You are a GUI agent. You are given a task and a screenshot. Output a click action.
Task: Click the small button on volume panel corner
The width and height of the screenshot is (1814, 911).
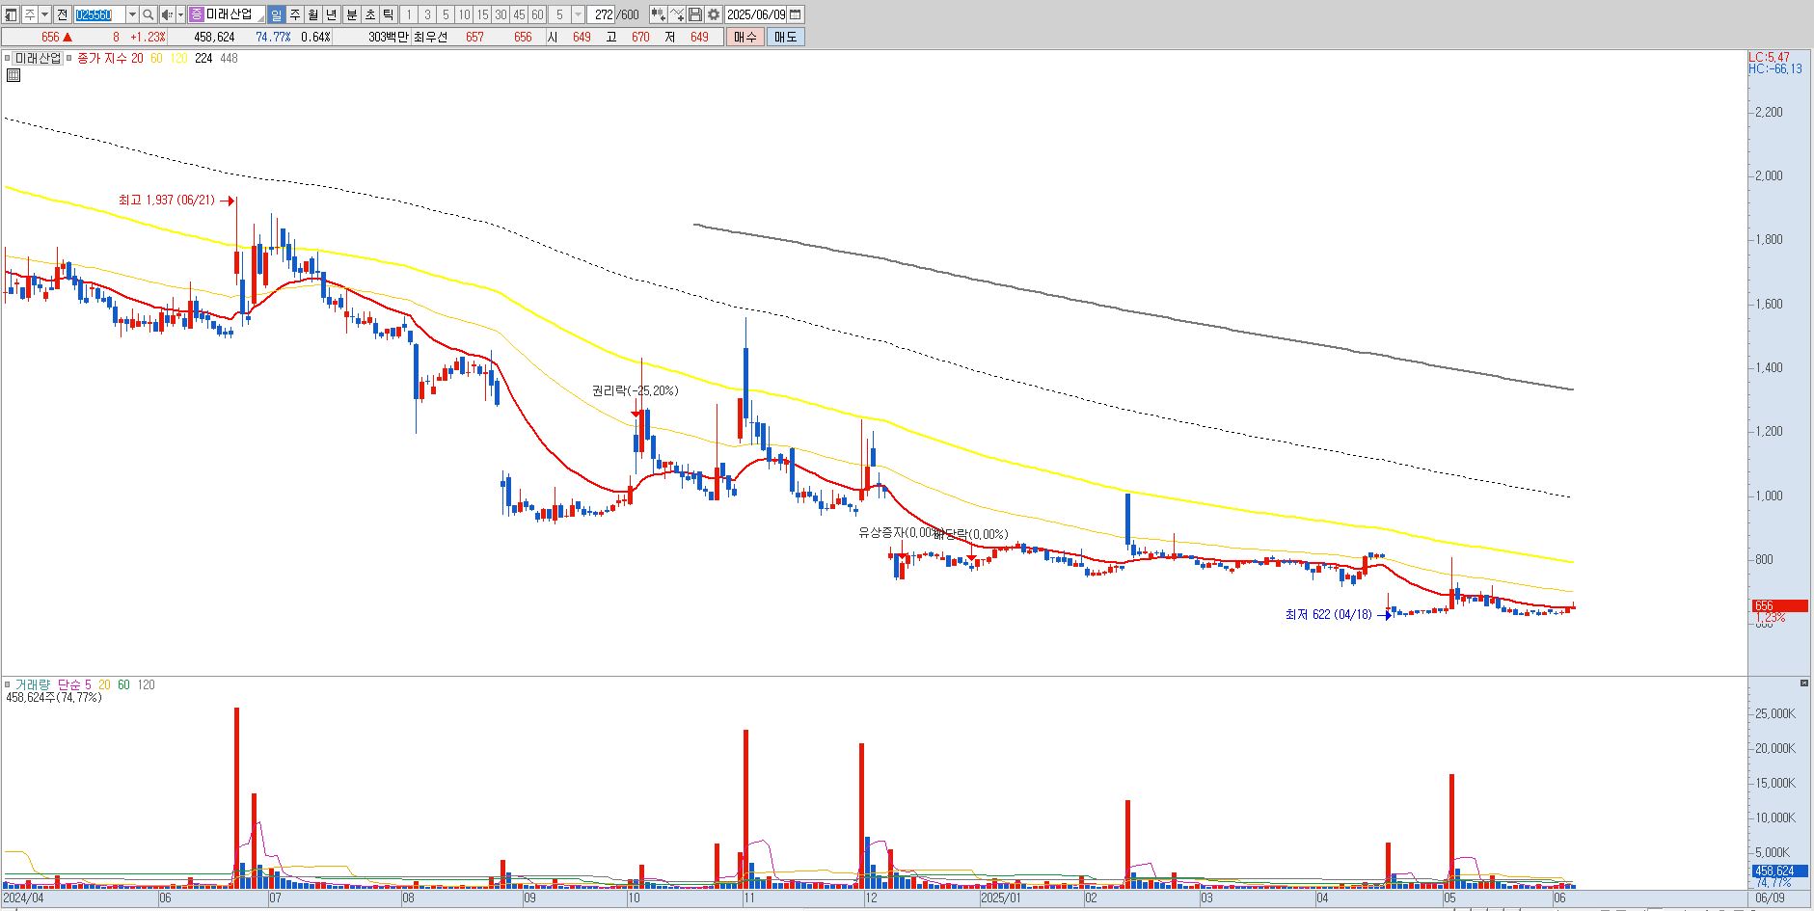point(1804,683)
